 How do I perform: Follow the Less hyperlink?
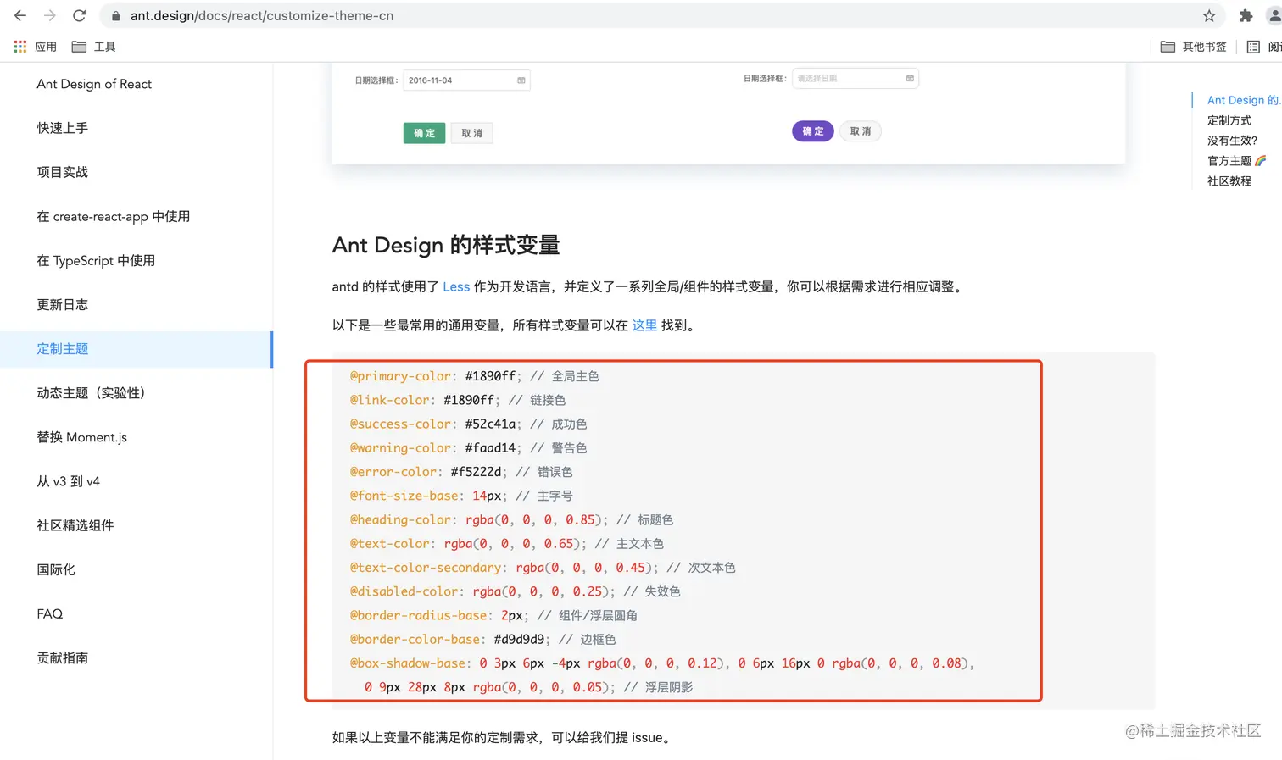click(456, 286)
